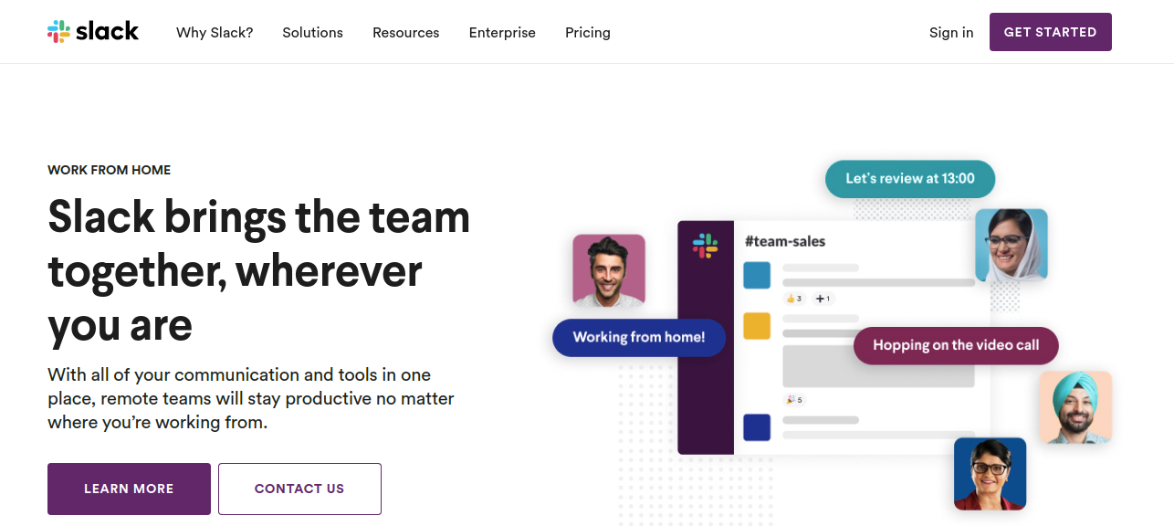
Task: Click the blue avatar square in #team-sales
Action: coord(757,276)
